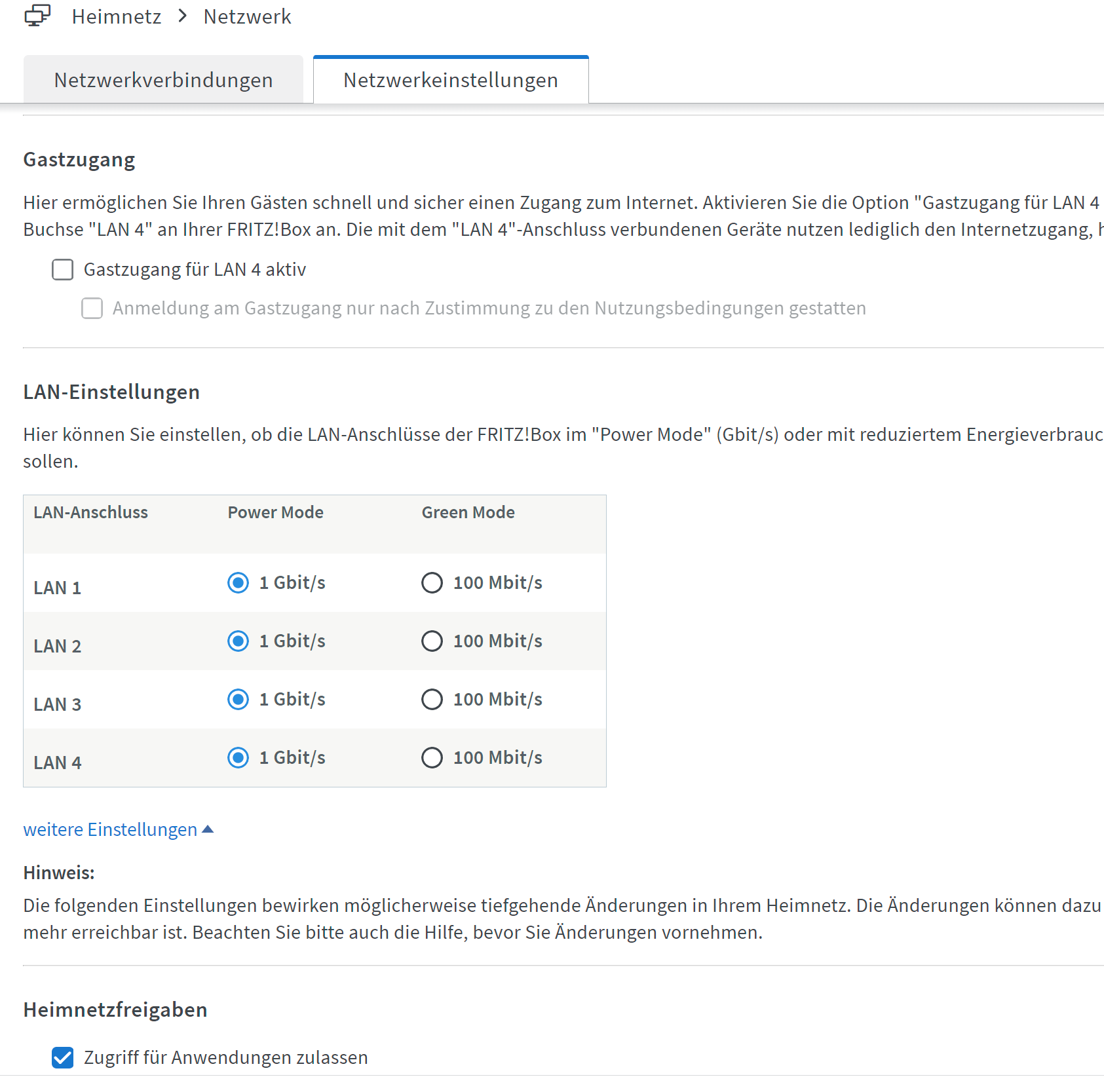Click the LAN 2 row label

[58, 646]
